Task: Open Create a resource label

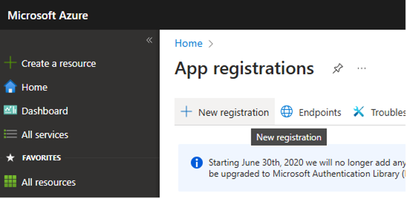Action: tap(59, 63)
